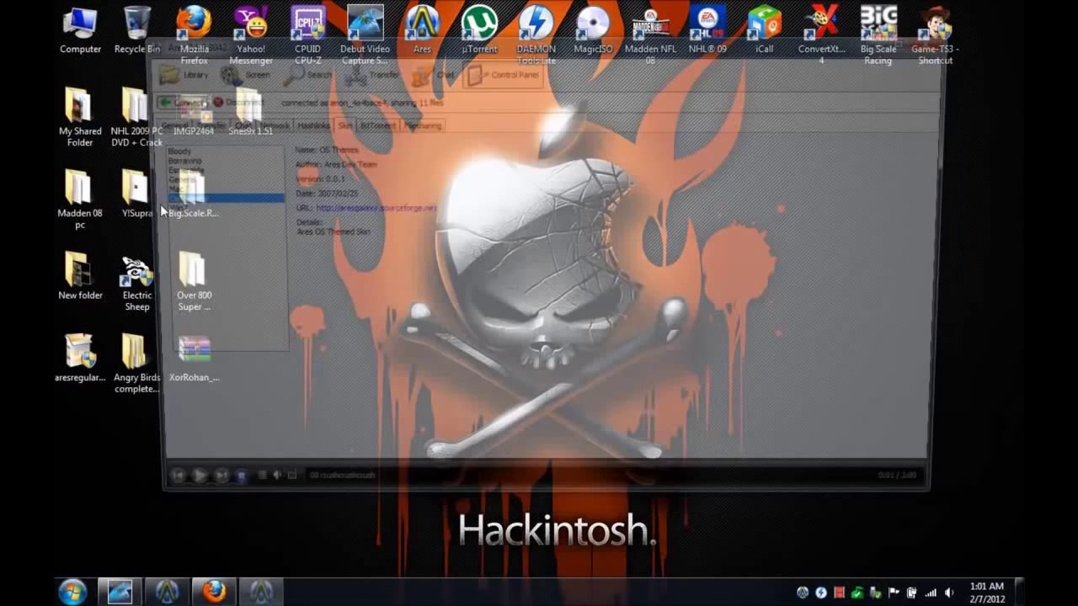
Task: Select the NHL 2009 PC DVD + Crack folder
Action: pos(136,117)
